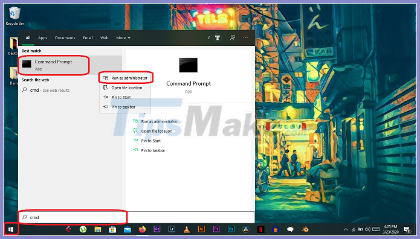Choose Open file location in context menu
The width and height of the screenshot is (420, 239).
[125, 88]
